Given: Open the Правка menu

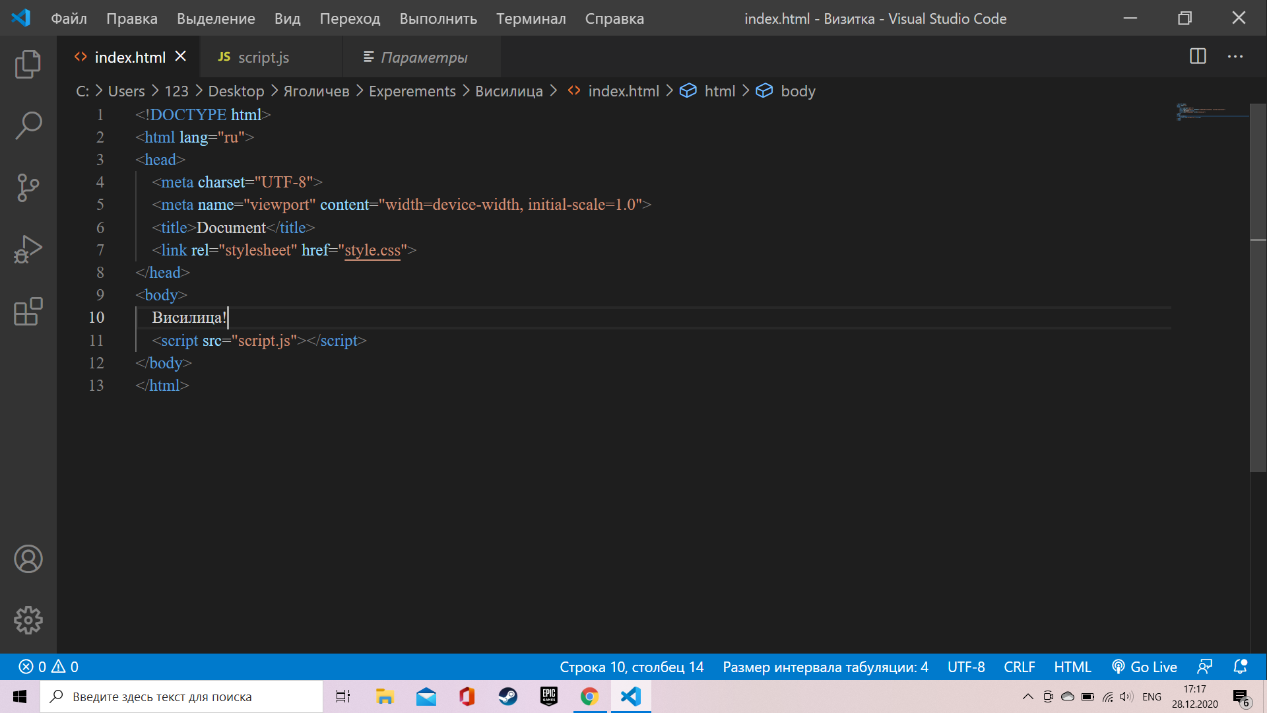Looking at the screenshot, I should [x=132, y=18].
